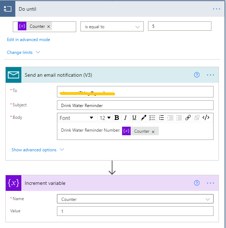The image size is (226, 228).
Task: Open the 'is equal to' operator dropdown
Action: pyautogui.click(x=112, y=27)
